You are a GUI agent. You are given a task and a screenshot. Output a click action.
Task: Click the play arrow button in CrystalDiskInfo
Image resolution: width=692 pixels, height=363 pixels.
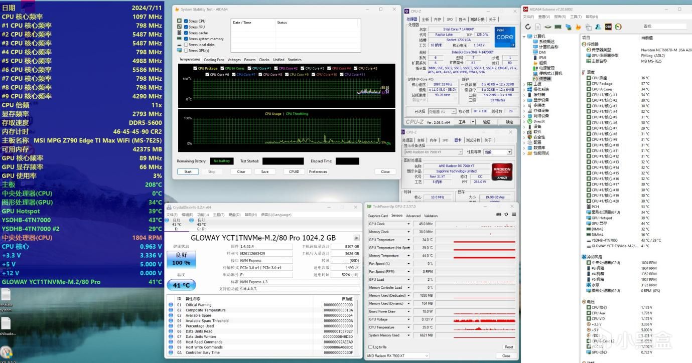click(357, 238)
